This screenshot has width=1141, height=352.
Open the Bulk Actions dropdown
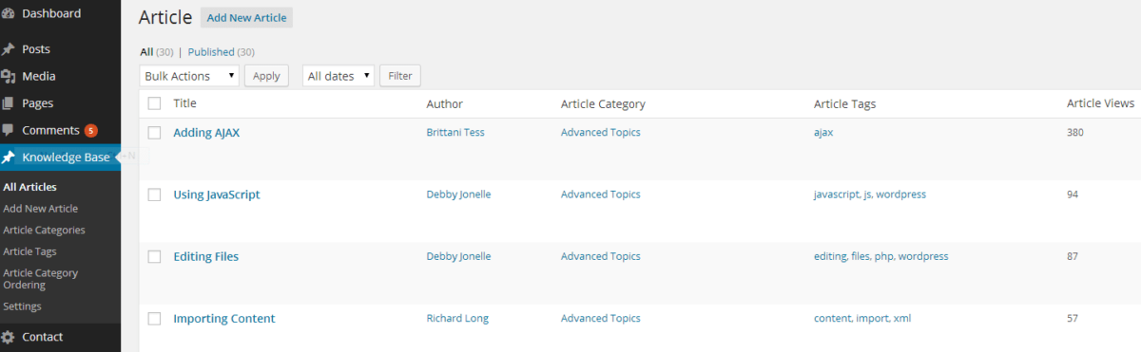(x=189, y=76)
